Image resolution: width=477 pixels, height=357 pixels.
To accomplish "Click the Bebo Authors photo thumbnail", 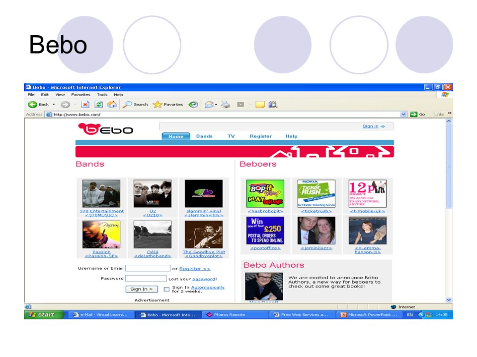I will click(x=264, y=286).
